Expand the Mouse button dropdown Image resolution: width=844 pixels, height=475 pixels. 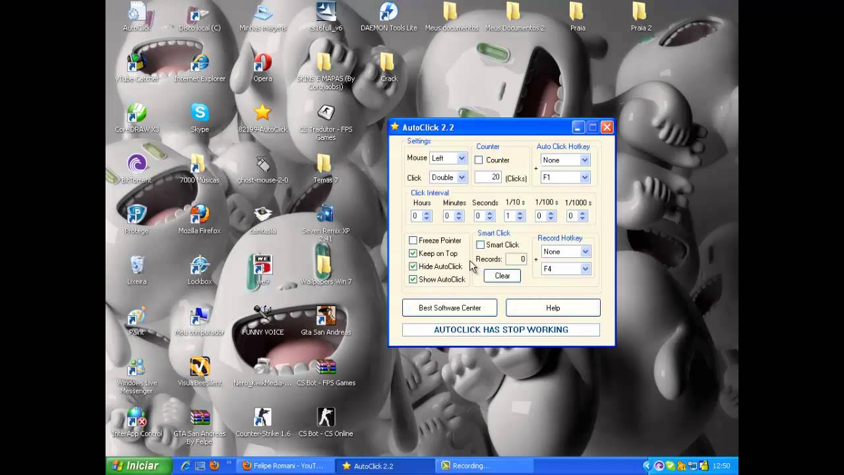(x=462, y=158)
